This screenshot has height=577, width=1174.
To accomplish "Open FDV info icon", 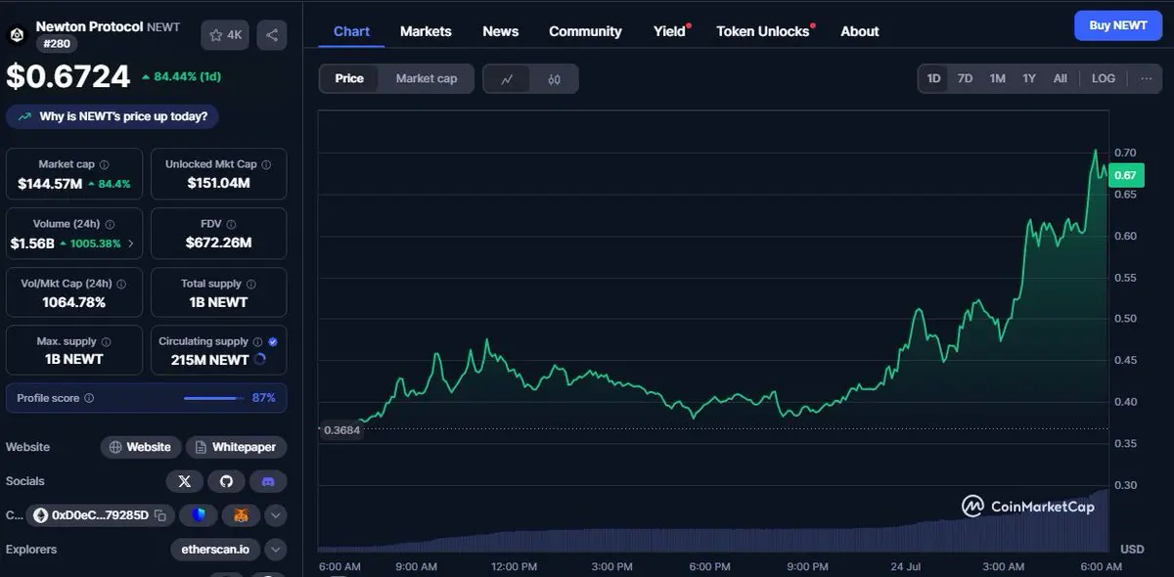I will click(x=232, y=224).
